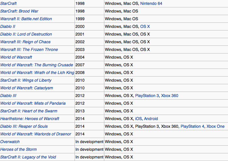Select year 2002 cell
The width and height of the screenshot is (228, 161).
(x=80, y=42)
